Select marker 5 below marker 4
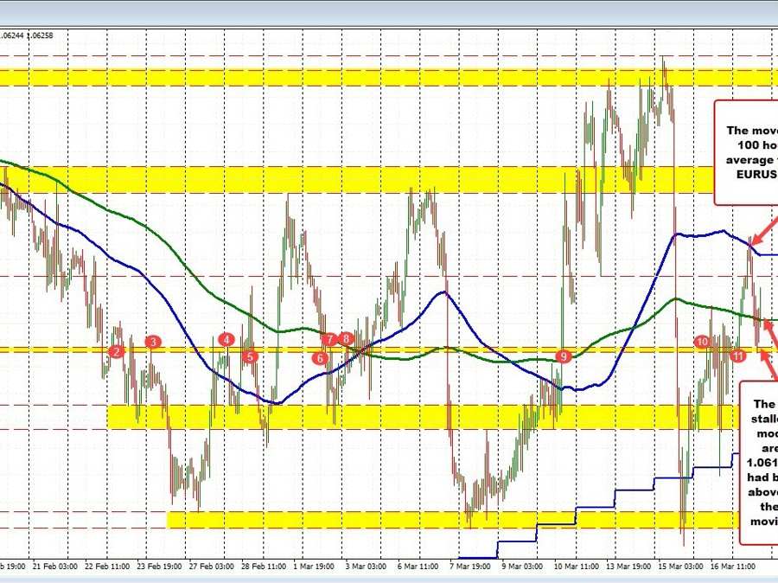Image resolution: width=778 pixels, height=583 pixels. (249, 355)
